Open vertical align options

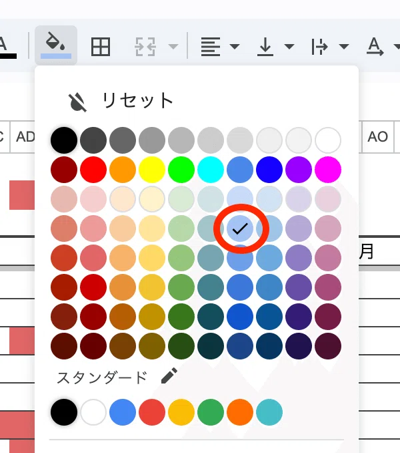tap(265, 47)
